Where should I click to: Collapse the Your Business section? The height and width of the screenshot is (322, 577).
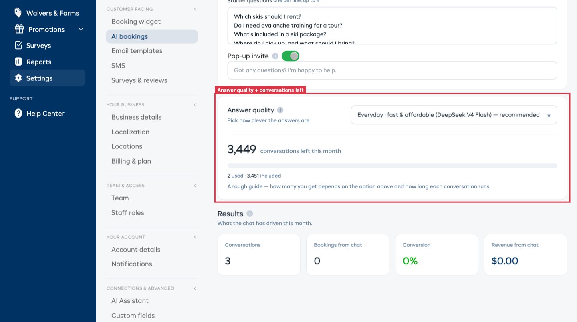[x=195, y=105]
